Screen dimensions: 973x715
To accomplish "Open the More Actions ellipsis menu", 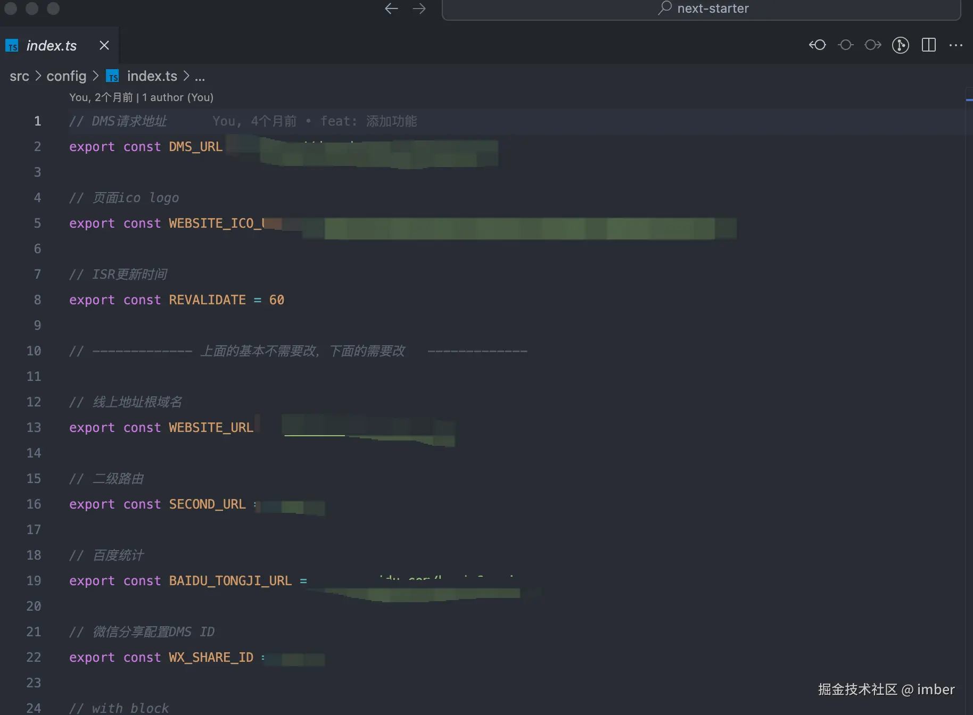I will (956, 45).
